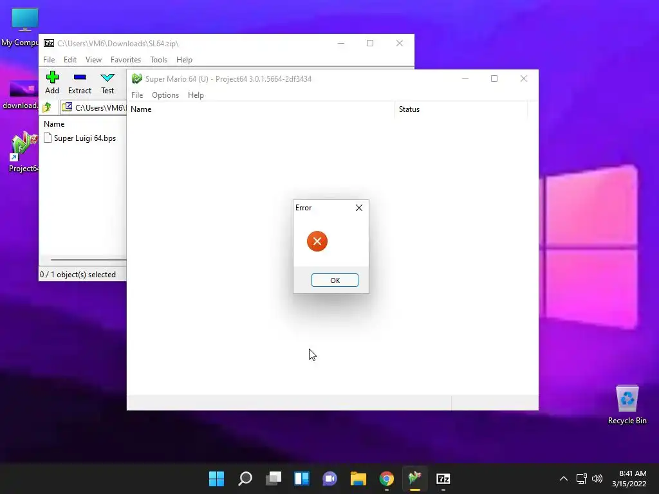Click the Status column header in Project64
Screen dimensions: 659x494
(461, 109)
